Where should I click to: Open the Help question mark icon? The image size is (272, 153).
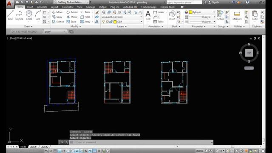click(247, 2)
